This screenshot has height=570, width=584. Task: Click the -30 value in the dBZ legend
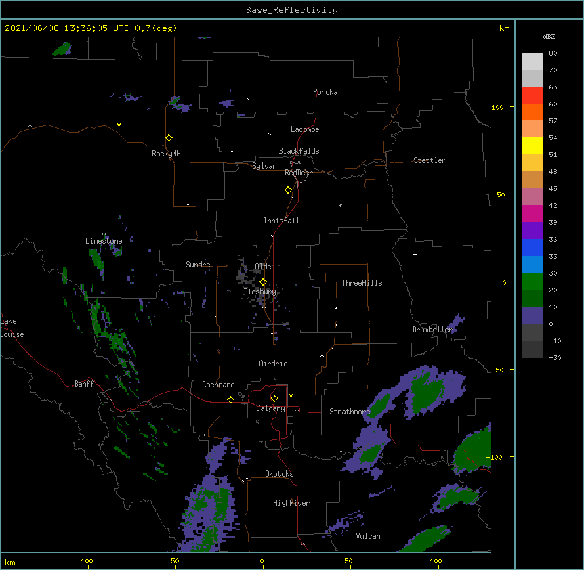pyautogui.click(x=555, y=357)
